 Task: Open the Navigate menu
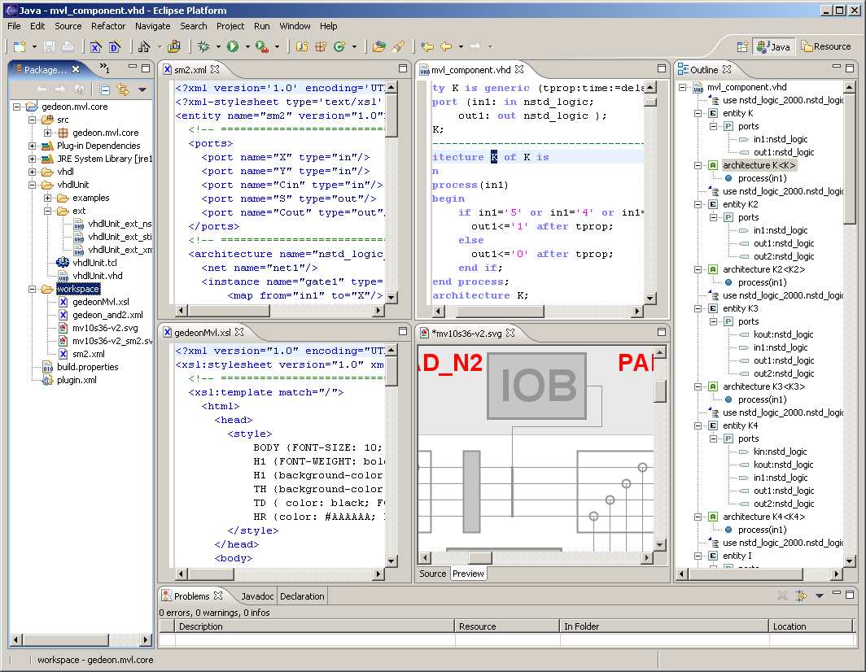click(153, 26)
